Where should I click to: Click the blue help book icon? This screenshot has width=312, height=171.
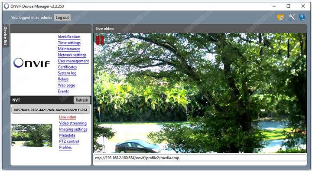(302, 17)
